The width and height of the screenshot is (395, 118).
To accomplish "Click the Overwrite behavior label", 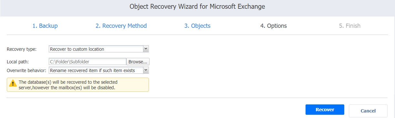I will pos(26,70).
